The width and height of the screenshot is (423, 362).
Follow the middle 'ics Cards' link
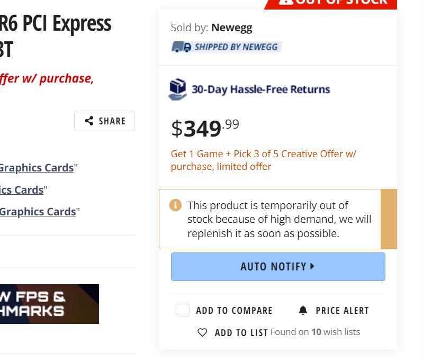tap(22, 190)
